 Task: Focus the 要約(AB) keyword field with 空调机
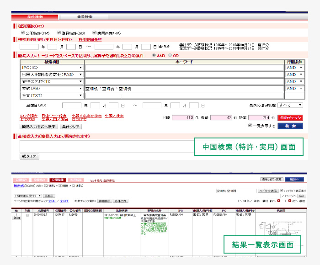184,89
